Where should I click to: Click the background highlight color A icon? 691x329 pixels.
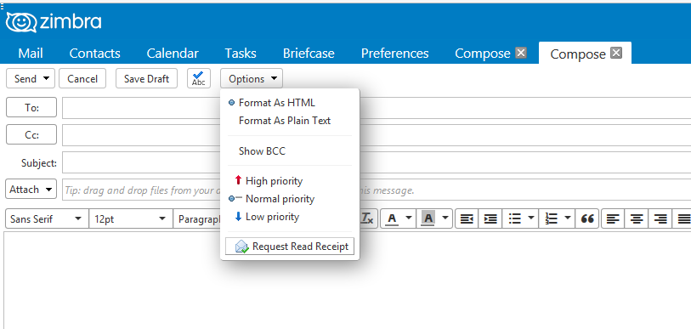[x=428, y=218]
